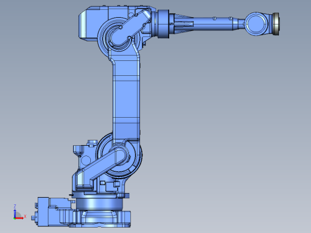Select the gray tool flange at the wrist end

point(276,24)
